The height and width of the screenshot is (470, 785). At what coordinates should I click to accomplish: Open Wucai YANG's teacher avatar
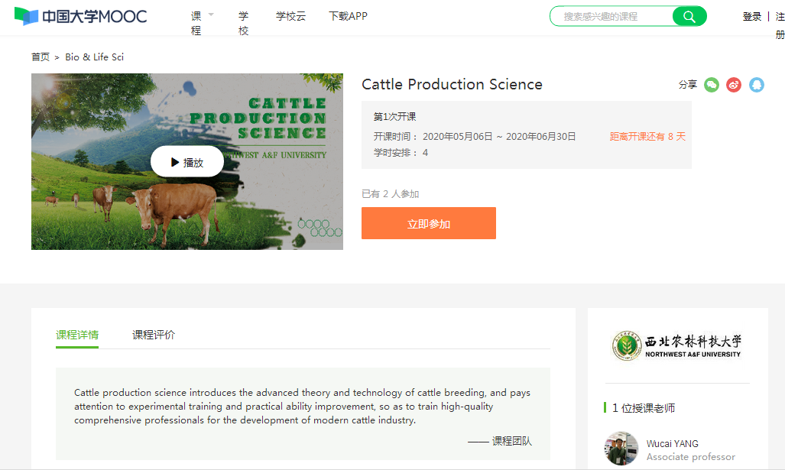tap(621, 449)
